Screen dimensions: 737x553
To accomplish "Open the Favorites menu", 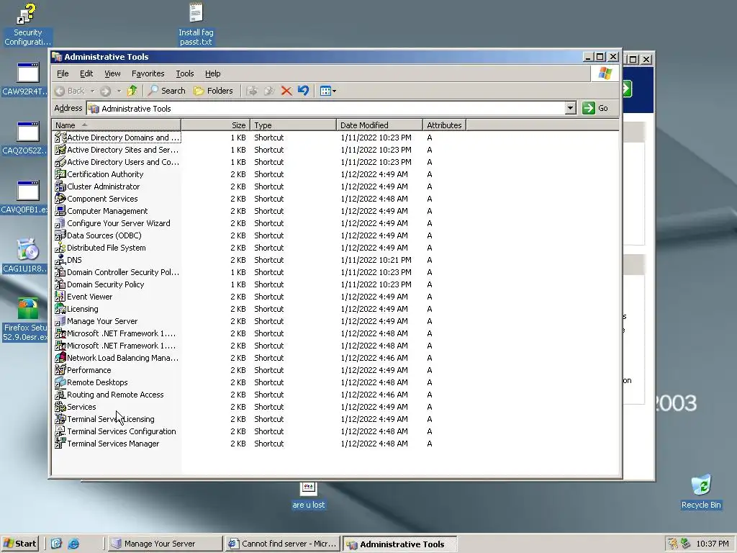I will (148, 73).
